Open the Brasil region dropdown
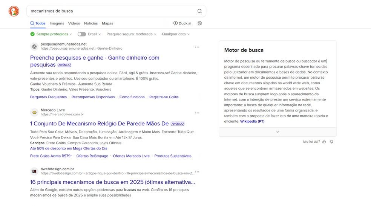The width and height of the screenshot is (371, 206). click(x=94, y=34)
